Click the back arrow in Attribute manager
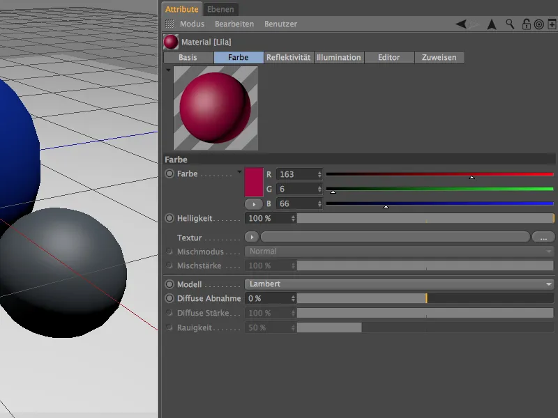This screenshot has width=558, height=418. 461,24
